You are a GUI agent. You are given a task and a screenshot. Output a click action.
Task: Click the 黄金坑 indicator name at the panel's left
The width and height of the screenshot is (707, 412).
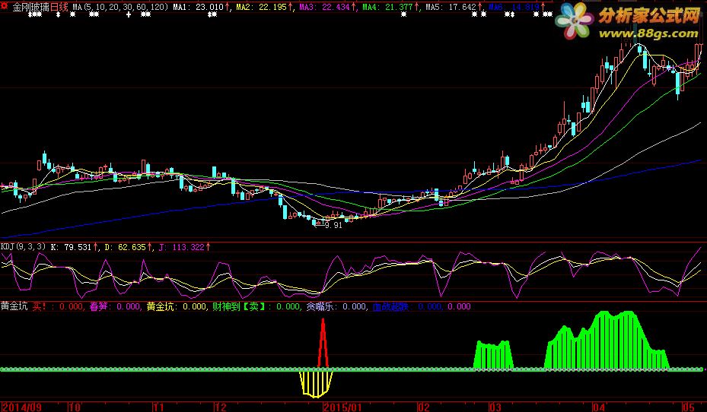[x=14, y=306]
